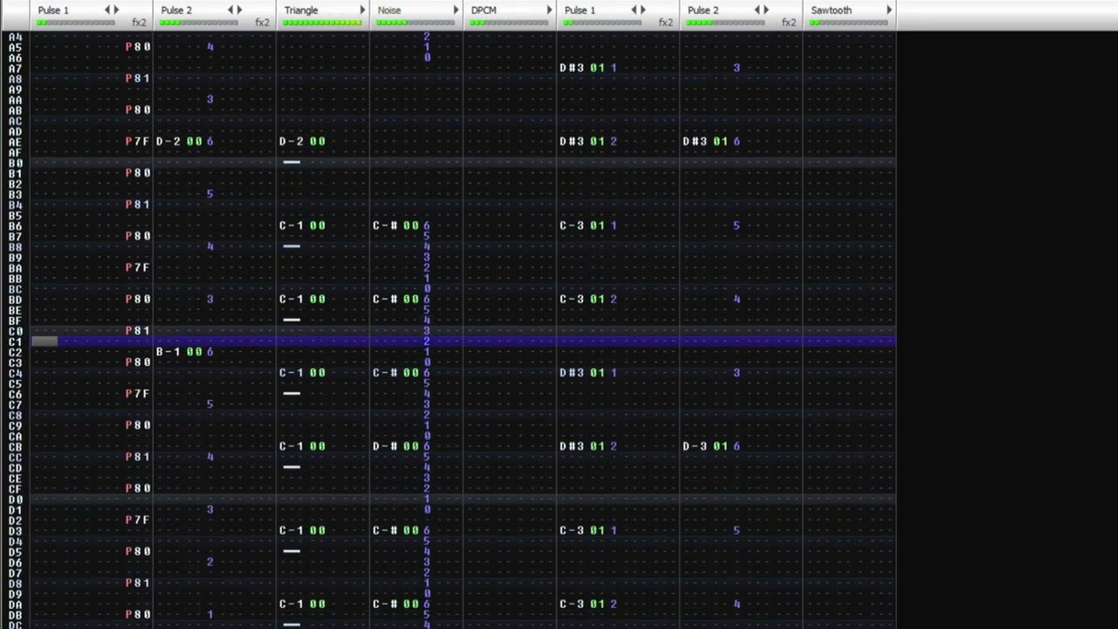
Task: Click left arrow on Pulse 2 header beside Sawtooth
Action: point(758,10)
